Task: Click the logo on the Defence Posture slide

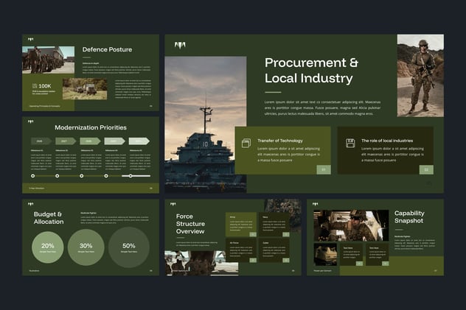Action: tap(29, 40)
